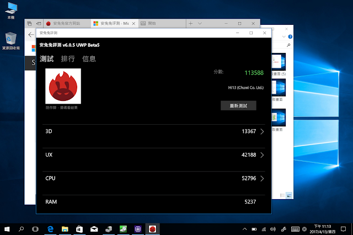Launch Microsoft Edge from the taskbar
353x235 pixels.
pos(50,229)
